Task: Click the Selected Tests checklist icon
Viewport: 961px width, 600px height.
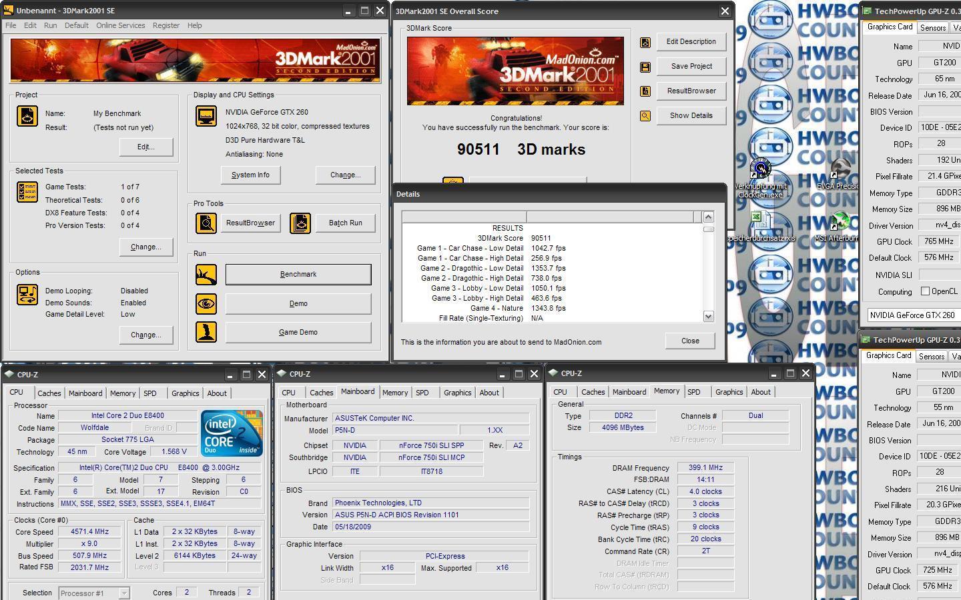Action: coord(27,192)
